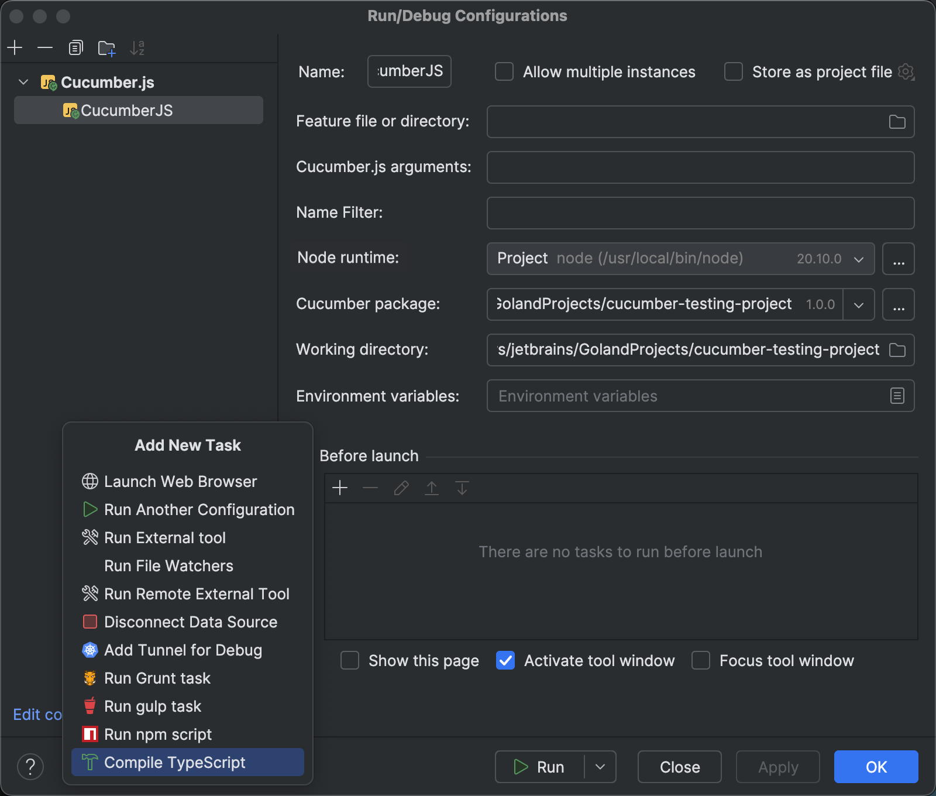Expand the Cucumber package version dropdown

858,304
